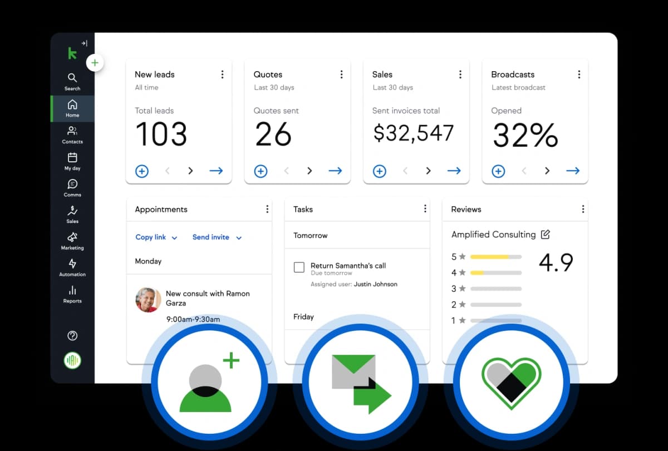Image resolution: width=668 pixels, height=451 pixels.
Task: Check the Return Samantha's call task
Action: coord(299,267)
